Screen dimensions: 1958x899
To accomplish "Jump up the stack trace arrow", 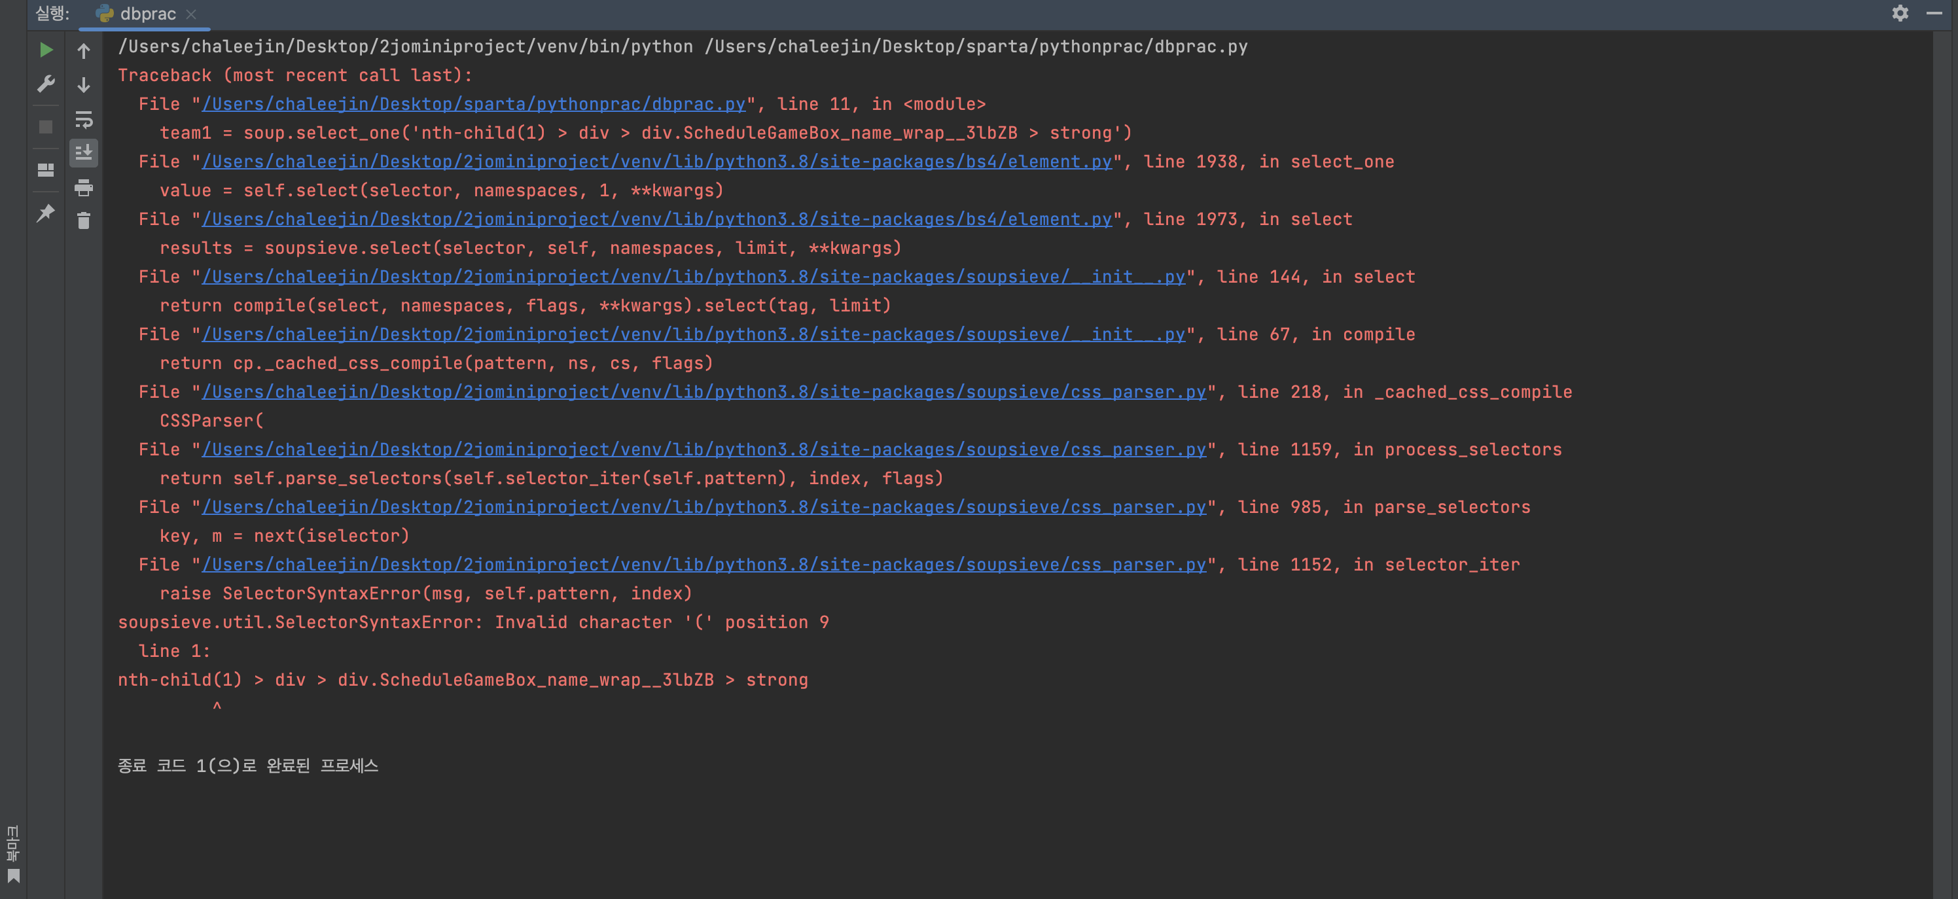I will point(84,51).
